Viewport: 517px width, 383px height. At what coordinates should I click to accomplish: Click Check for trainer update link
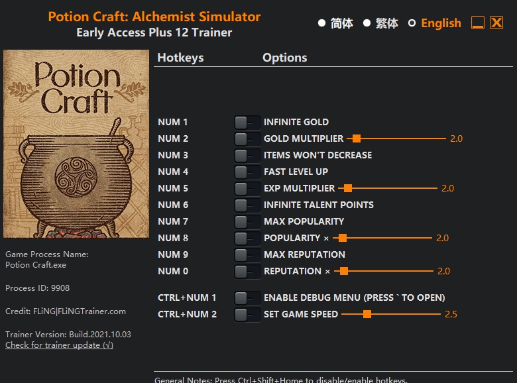[60, 345]
